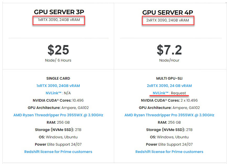The width and height of the screenshot is (229, 164).
Task: Open the blue 1xRTX 3090, 24GB vRAM link
Action: [58, 86]
